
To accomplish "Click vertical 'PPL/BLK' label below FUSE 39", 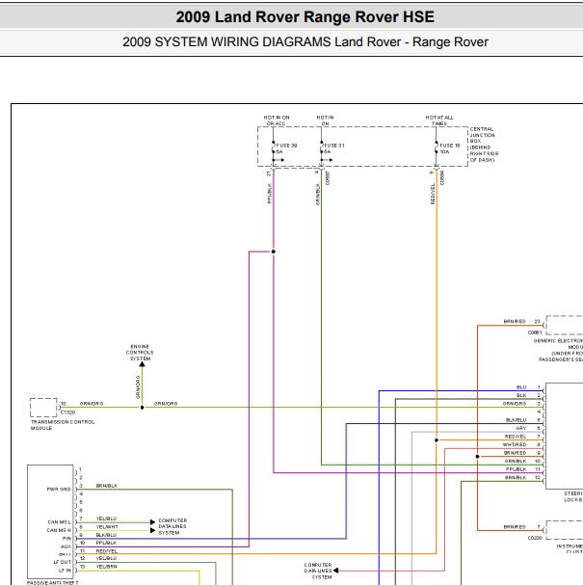I will click(269, 193).
